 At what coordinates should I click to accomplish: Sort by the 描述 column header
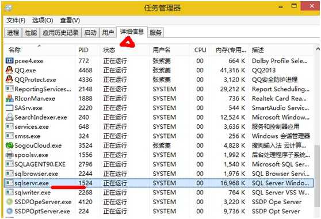[281, 49]
